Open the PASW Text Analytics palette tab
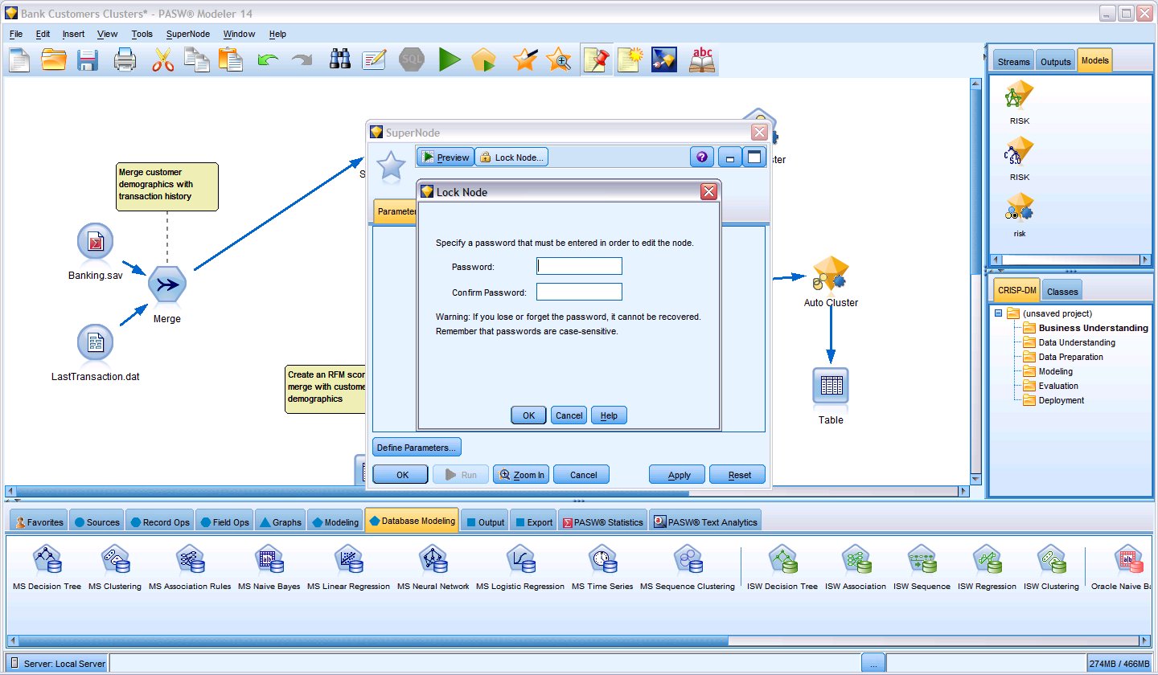This screenshot has width=1158, height=675. [x=705, y=522]
